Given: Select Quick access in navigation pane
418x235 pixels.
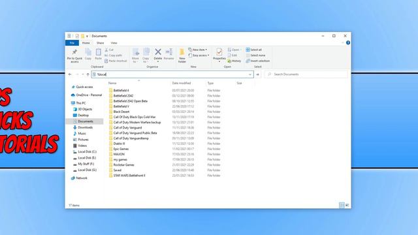Looking at the screenshot, I should (x=84, y=87).
